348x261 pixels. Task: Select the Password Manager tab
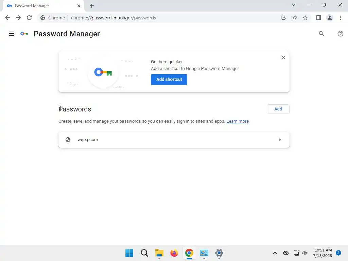pyautogui.click(x=43, y=6)
